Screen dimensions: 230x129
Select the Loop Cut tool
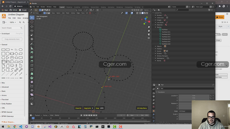pyautogui.click(x=32, y=65)
